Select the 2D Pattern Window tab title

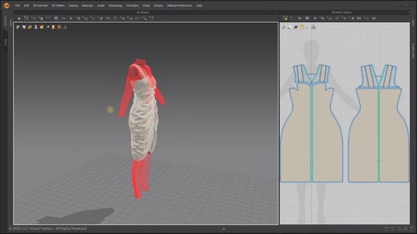click(341, 12)
